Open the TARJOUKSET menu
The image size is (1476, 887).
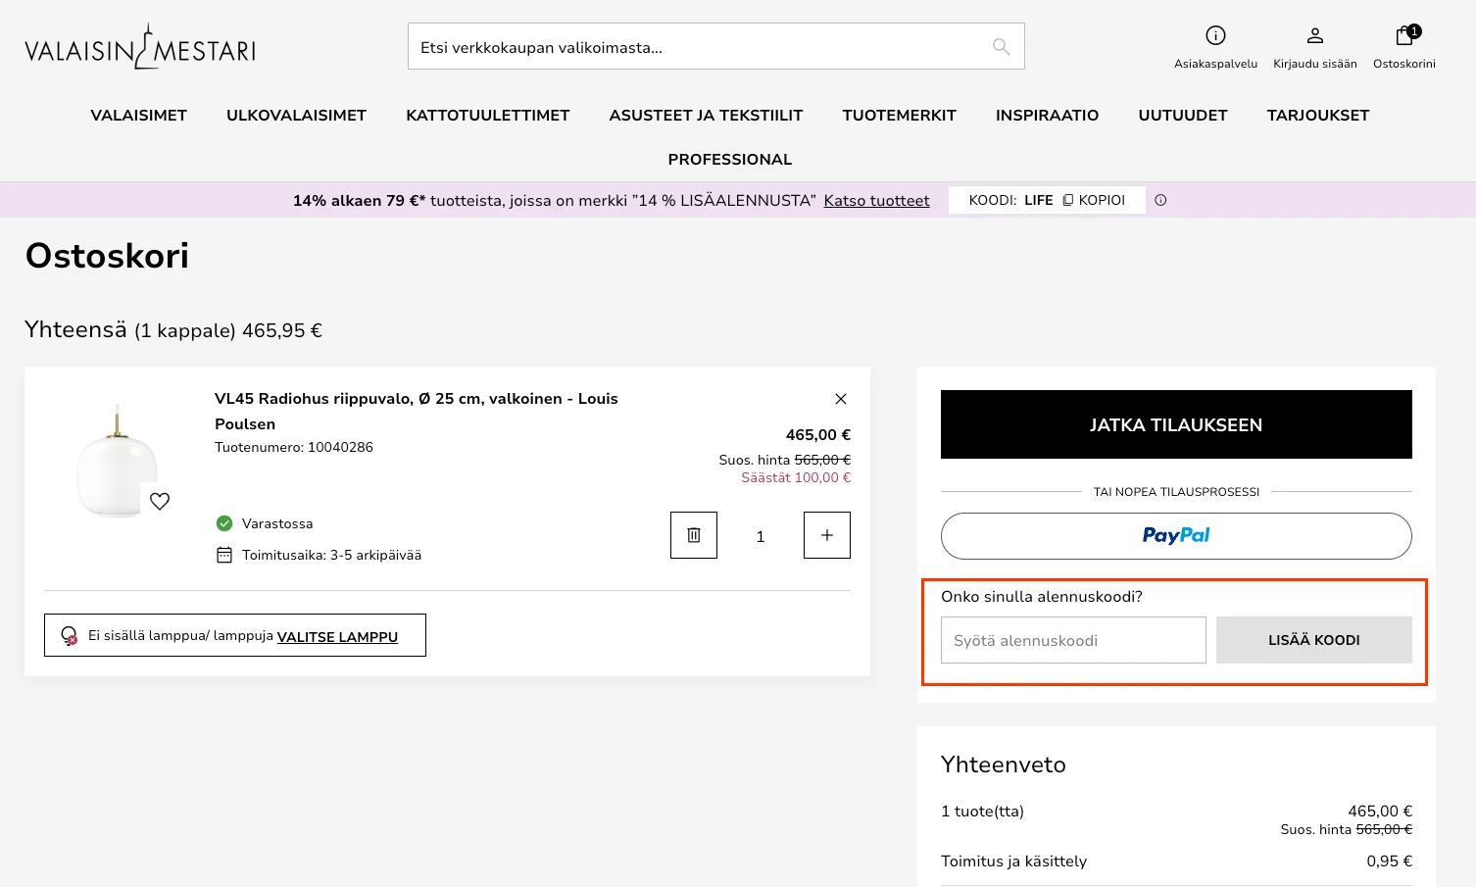pyautogui.click(x=1318, y=116)
